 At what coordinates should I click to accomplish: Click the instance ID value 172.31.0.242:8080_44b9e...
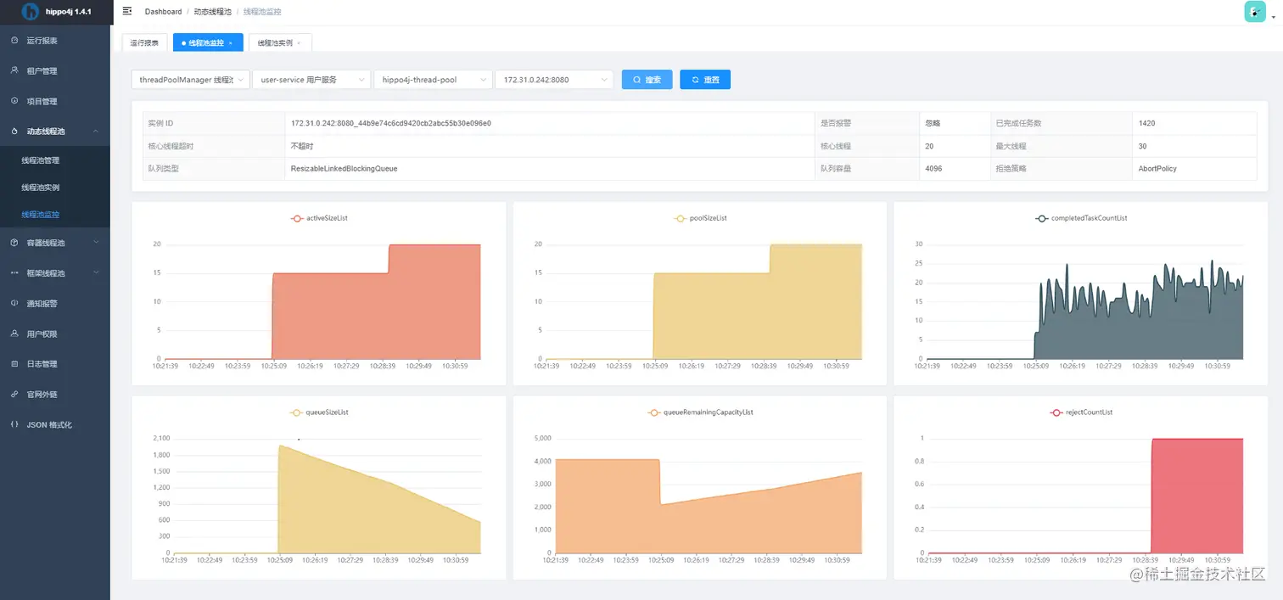tap(391, 123)
